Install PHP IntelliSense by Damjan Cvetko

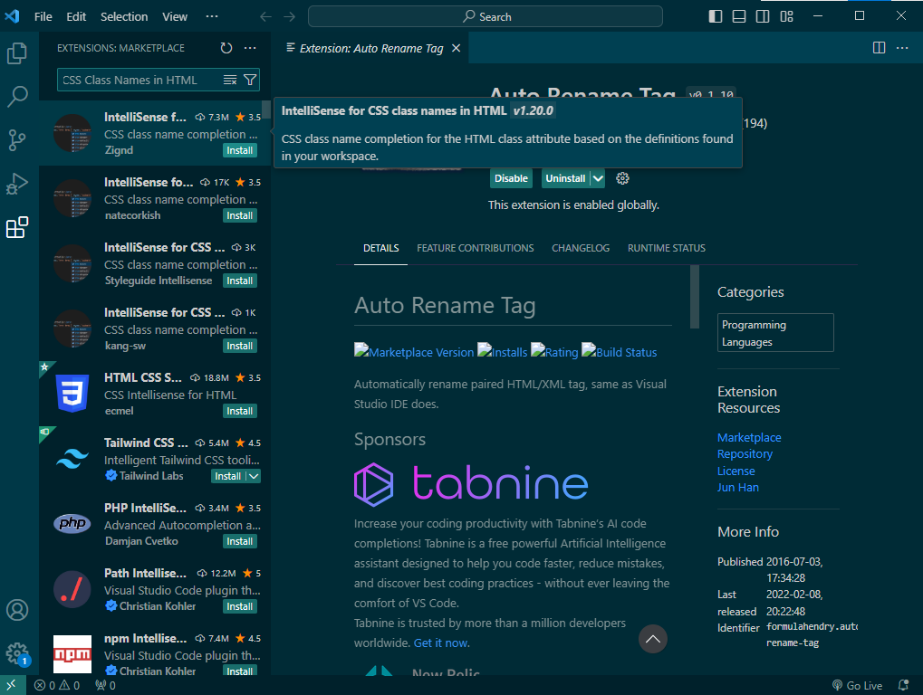[x=239, y=541]
